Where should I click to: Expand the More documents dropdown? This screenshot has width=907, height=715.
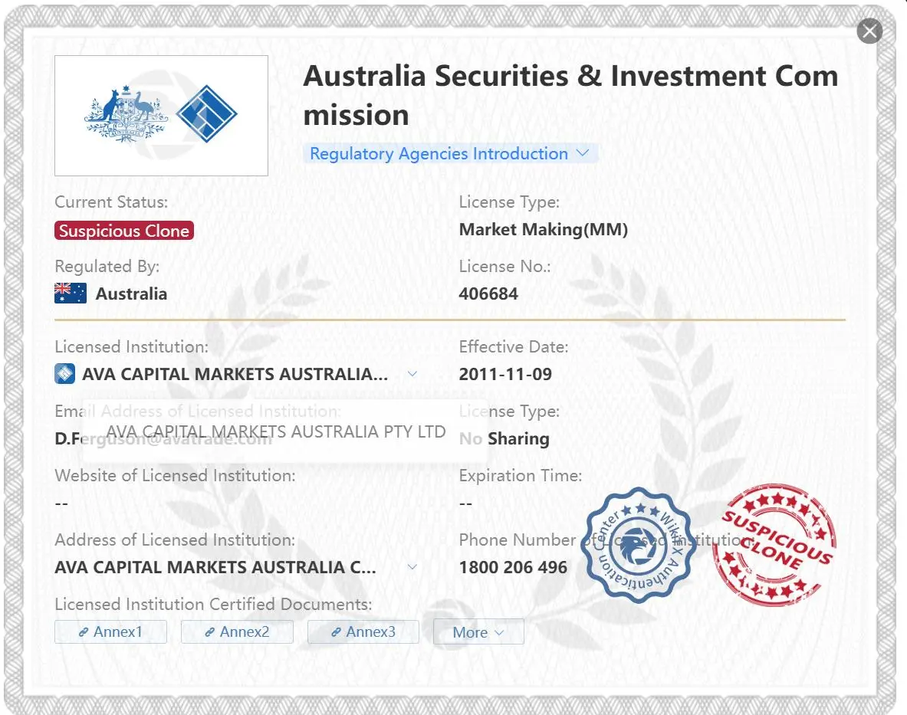479,632
